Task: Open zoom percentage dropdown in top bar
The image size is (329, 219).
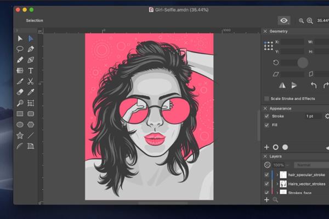Action: tap(323, 21)
